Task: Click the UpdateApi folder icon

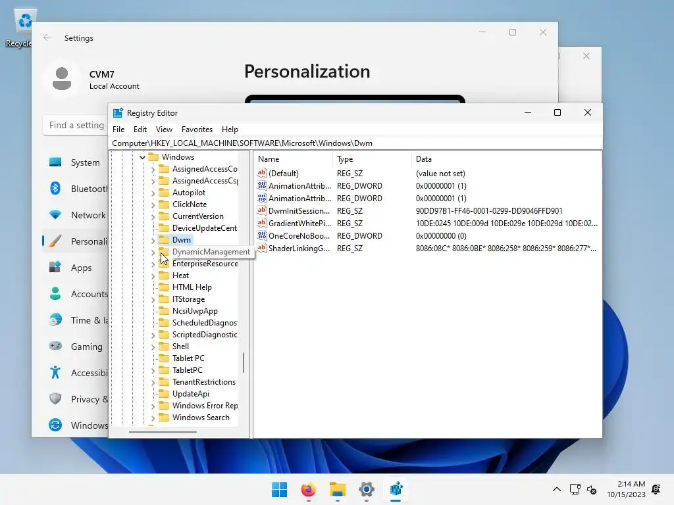Action: click(x=164, y=394)
